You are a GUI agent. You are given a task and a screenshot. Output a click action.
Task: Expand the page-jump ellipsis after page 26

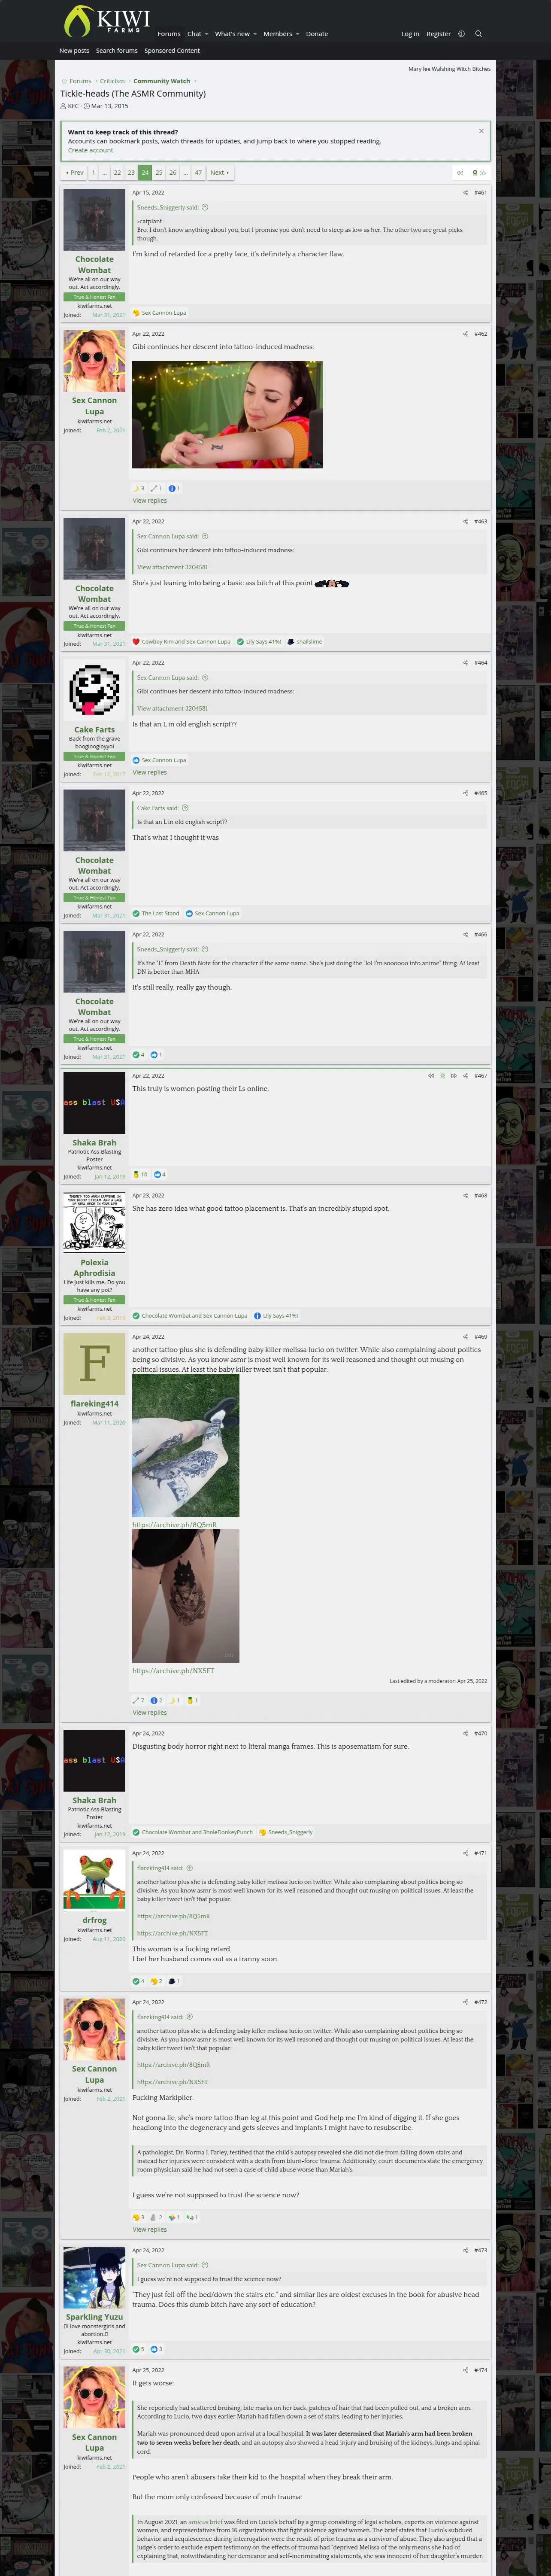point(186,173)
